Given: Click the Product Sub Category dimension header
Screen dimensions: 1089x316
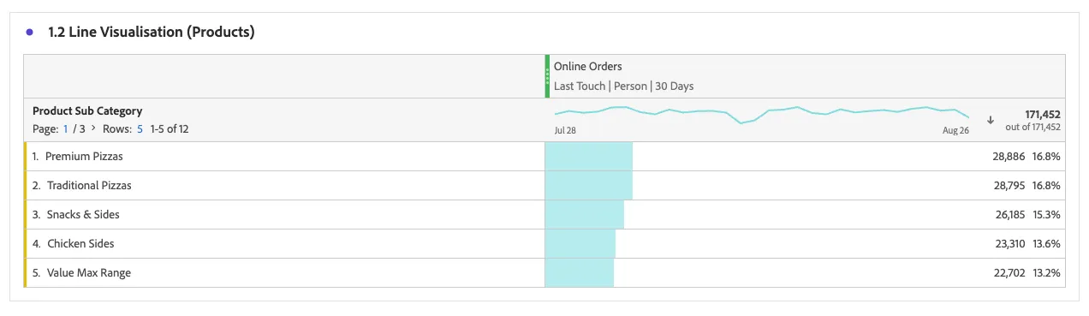Looking at the screenshot, I should coord(87,110).
